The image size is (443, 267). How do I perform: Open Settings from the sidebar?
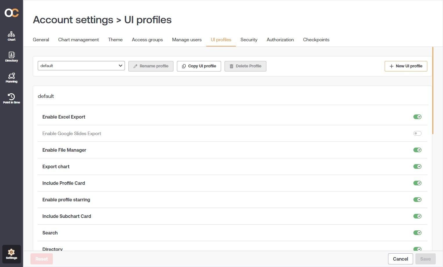click(11, 253)
